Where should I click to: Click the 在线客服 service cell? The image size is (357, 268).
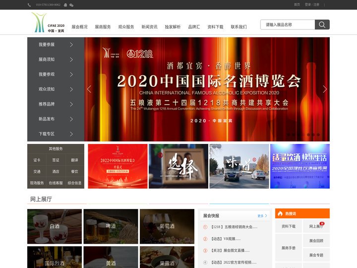[x=56, y=183]
